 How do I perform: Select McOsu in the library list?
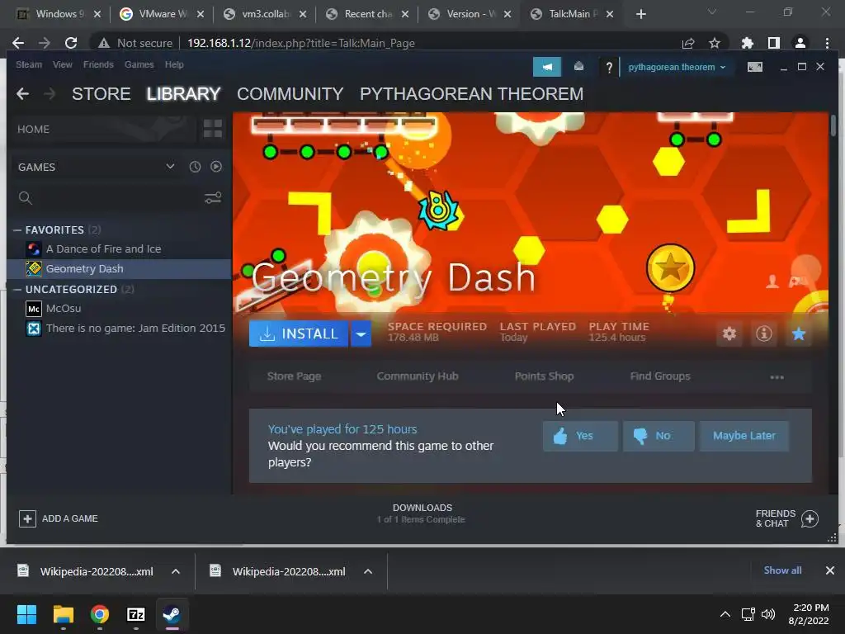(119, 309)
